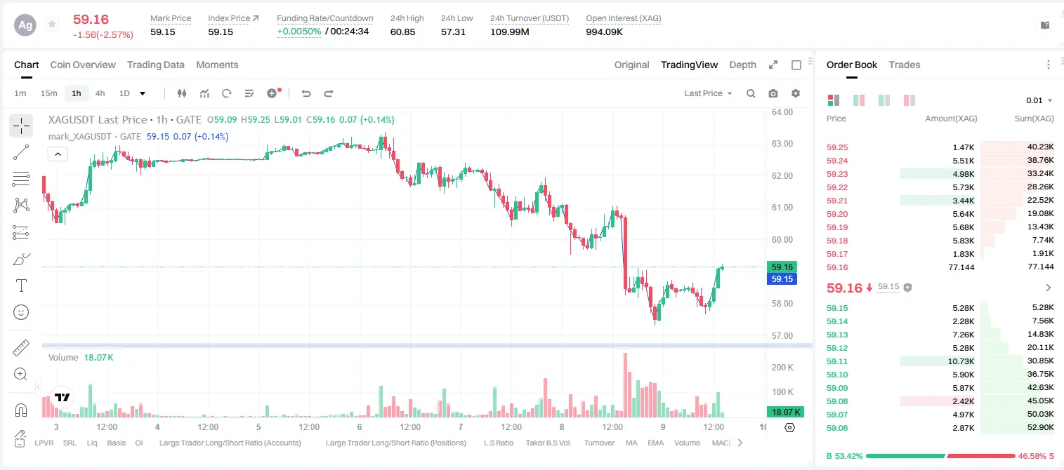Open the 1D timeframe dropdown arrow
The image size is (1064, 470).
(143, 93)
